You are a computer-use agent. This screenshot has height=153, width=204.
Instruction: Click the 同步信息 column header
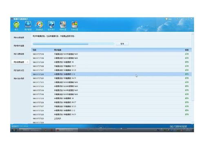pyautogui.click(x=58, y=50)
